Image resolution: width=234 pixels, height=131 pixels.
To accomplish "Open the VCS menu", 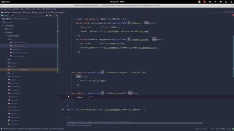I will pyautogui.click(x=43, y=9).
